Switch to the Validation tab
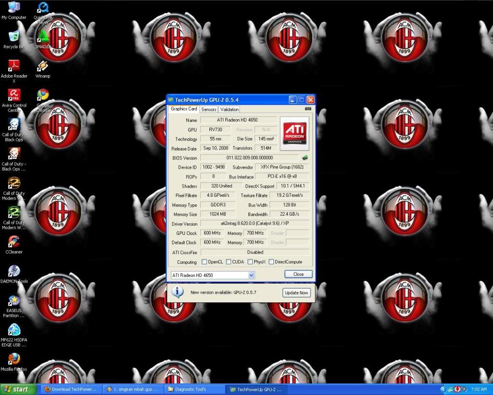The width and height of the screenshot is (493, 395). (x=229, y=109)
